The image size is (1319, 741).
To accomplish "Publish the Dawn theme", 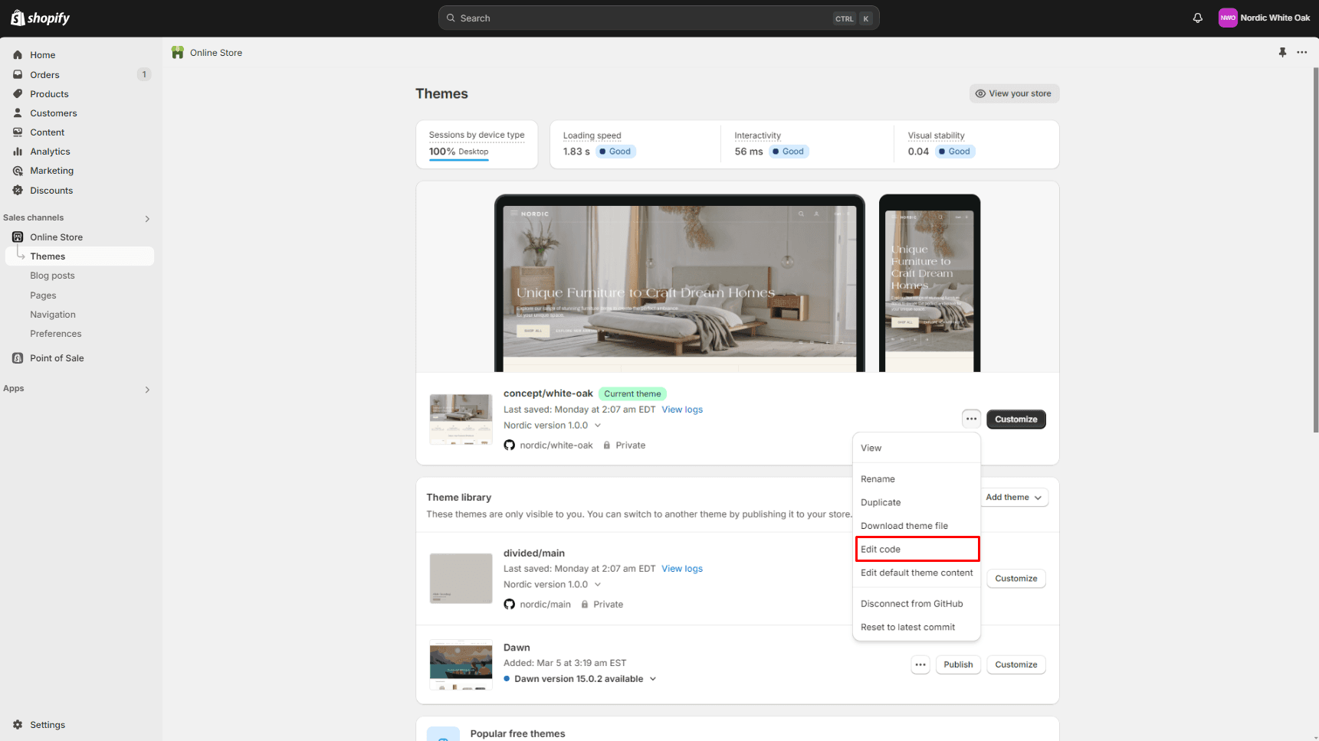I will (958, 664).
